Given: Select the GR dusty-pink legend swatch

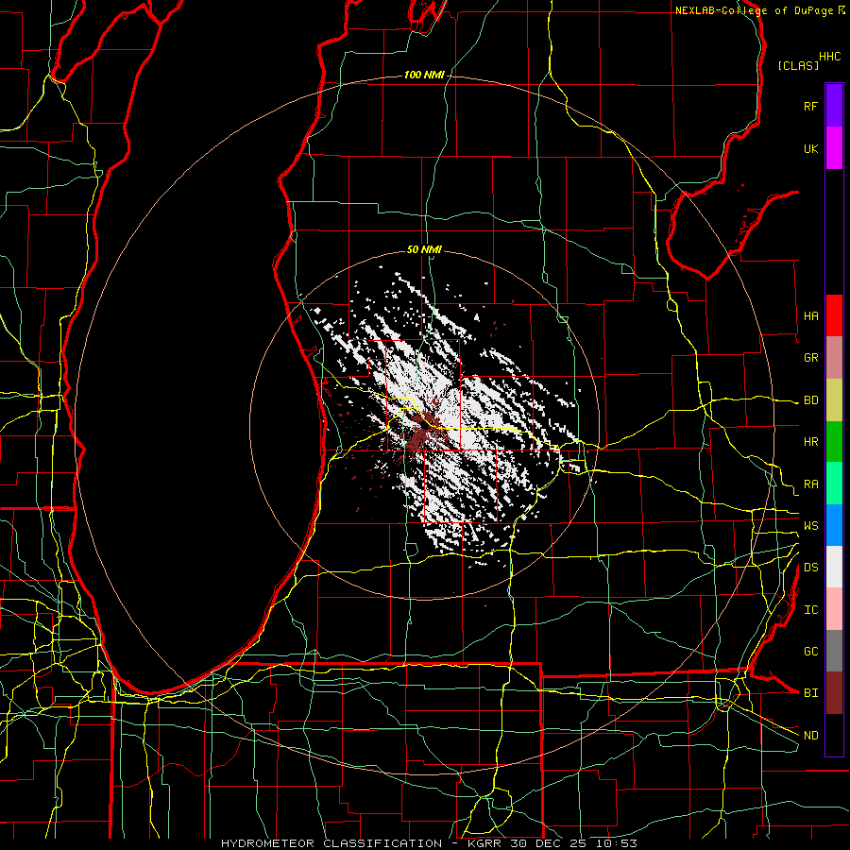Looking at the screenshot, I should coord(834,358).
